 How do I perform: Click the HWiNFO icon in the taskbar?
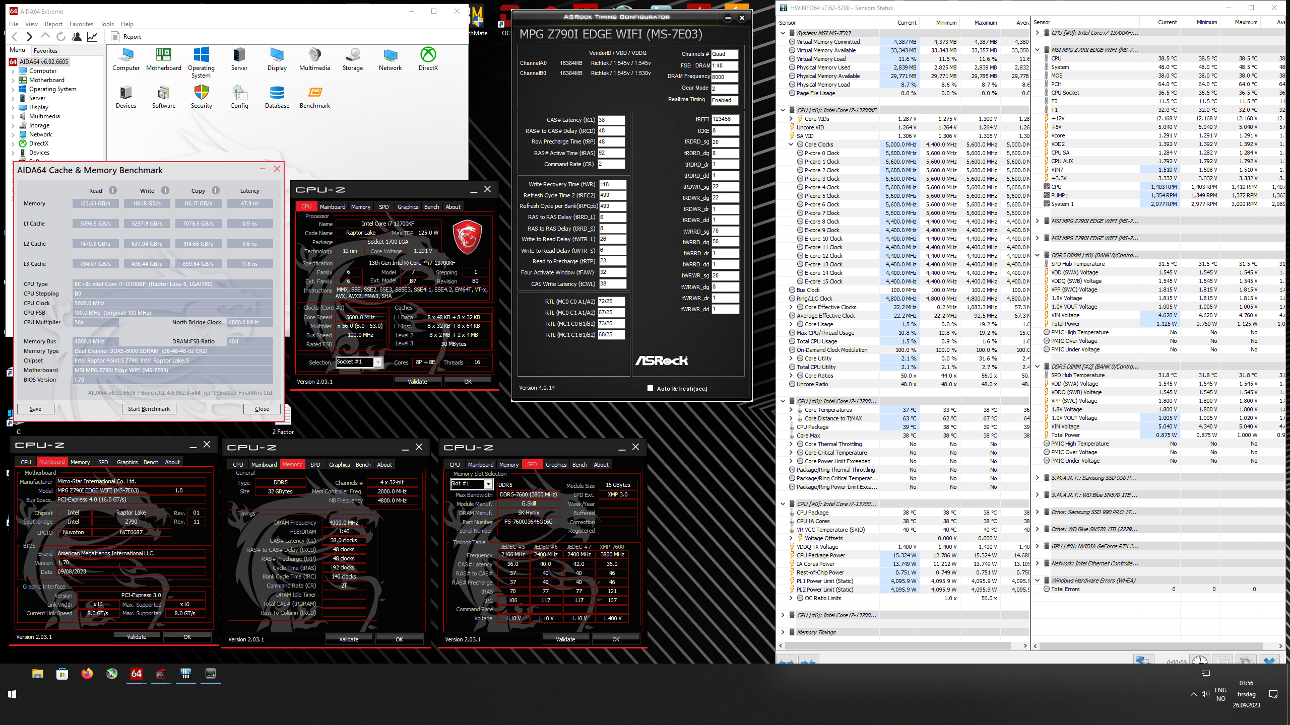(x=186, y=674)
